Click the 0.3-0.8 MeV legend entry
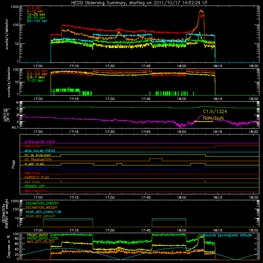 pyautogui.click(x=37, y=74)
